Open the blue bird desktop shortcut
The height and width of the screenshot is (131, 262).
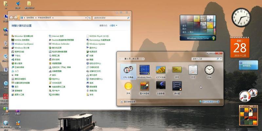18,5
